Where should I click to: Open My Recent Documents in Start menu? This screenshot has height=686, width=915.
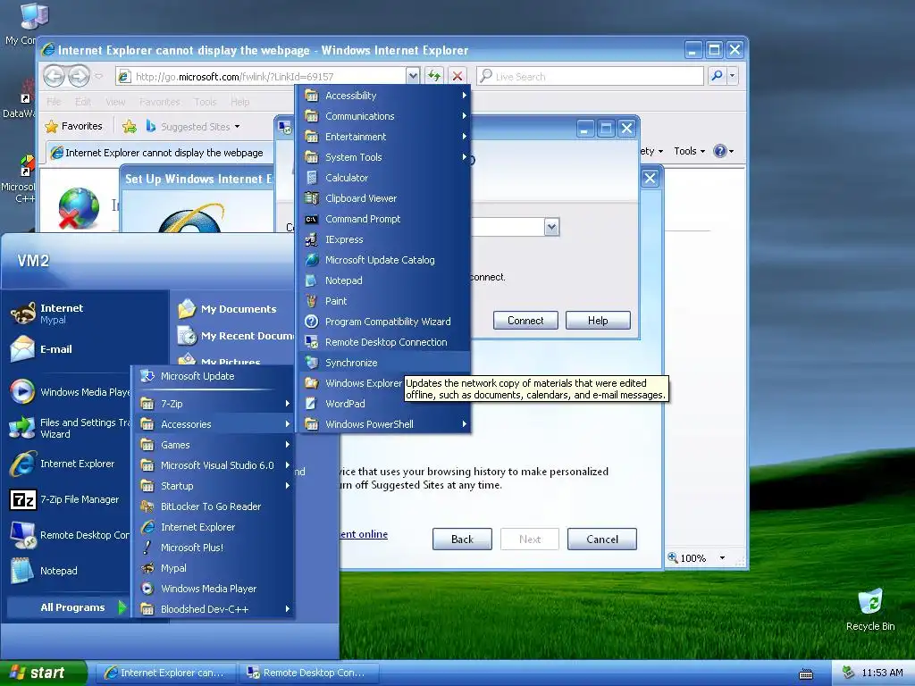[233, 336]
